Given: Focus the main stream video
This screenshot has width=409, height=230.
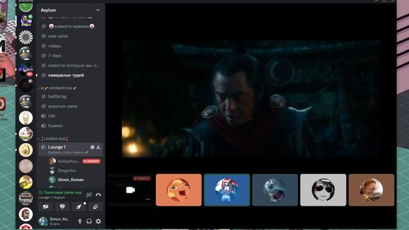Looking at the screenshot, I should click(x=251, y=99).
